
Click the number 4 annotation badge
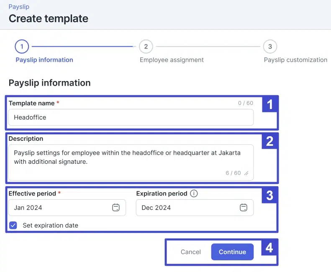pos(269,248)
